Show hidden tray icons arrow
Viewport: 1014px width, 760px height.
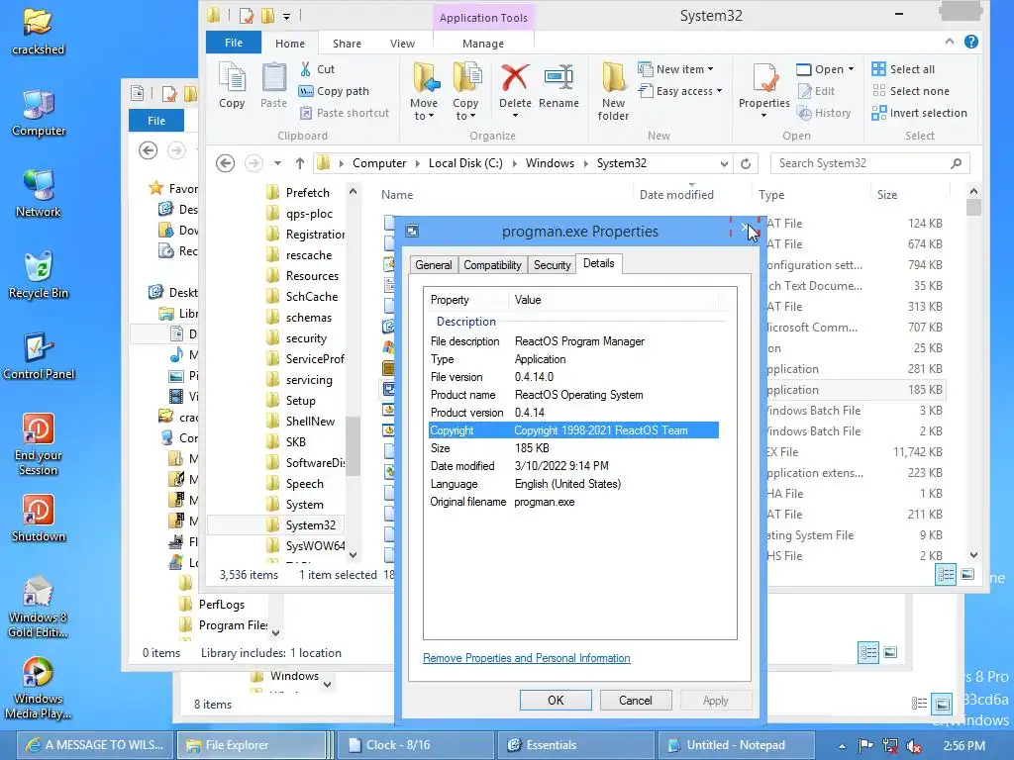click(842, 746)
